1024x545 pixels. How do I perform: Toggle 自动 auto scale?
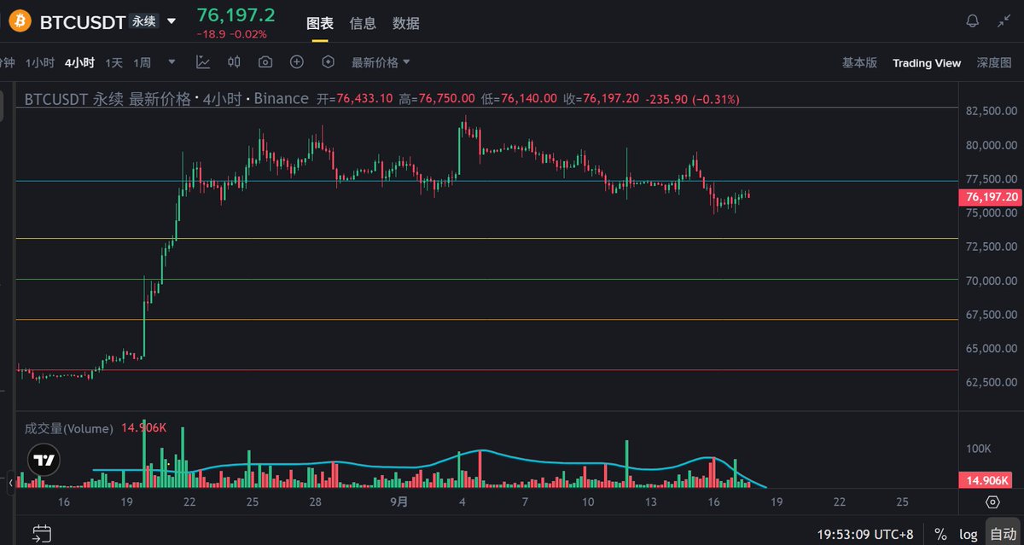1003,535
